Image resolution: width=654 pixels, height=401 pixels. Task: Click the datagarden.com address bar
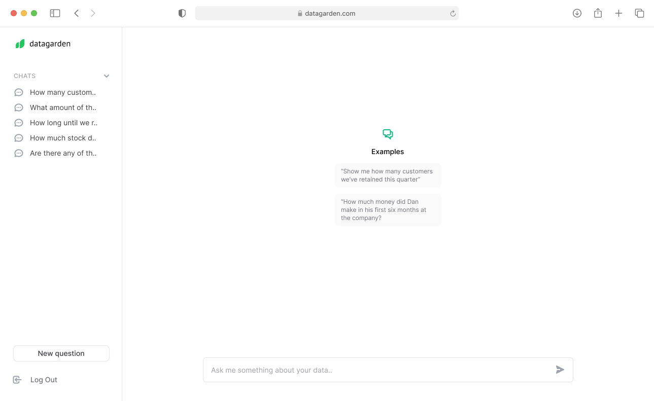[327, 14]
